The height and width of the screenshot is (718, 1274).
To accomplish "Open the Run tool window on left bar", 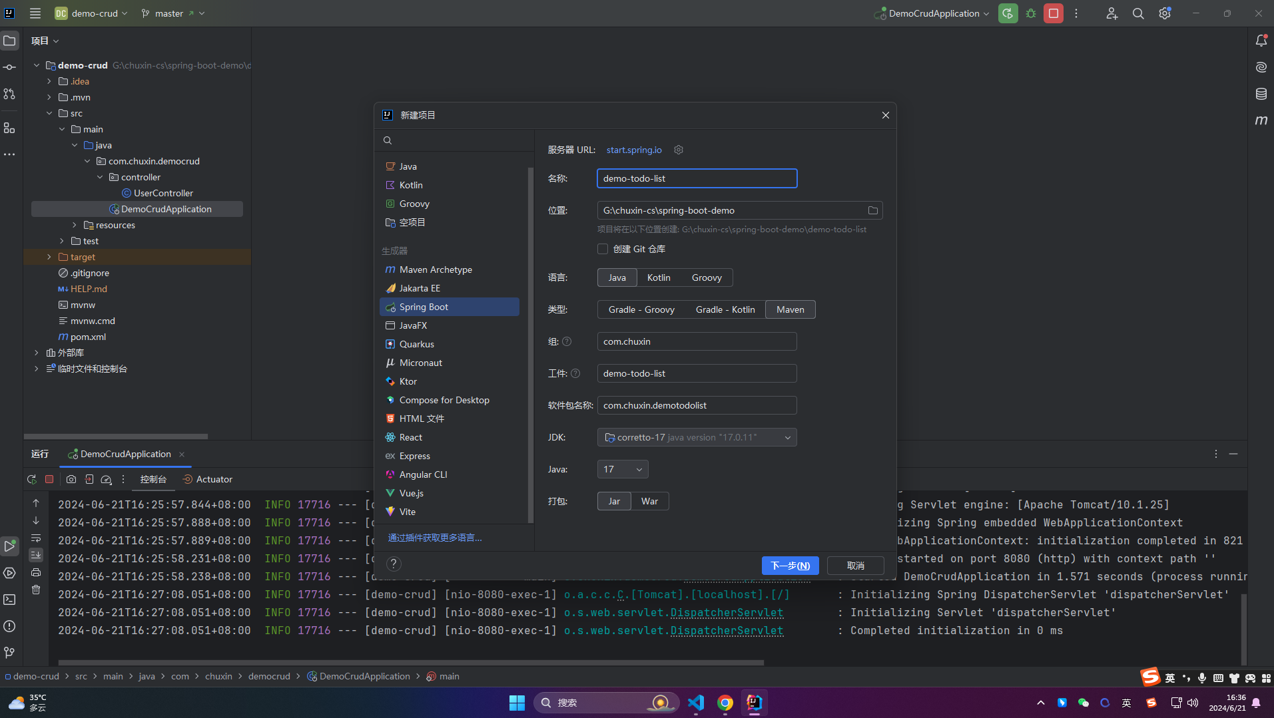I will coord(9,546).
